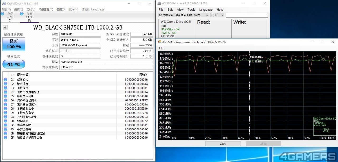Click the previous-disk arrow button
338x162 pixels.
[x=5, y=27]
